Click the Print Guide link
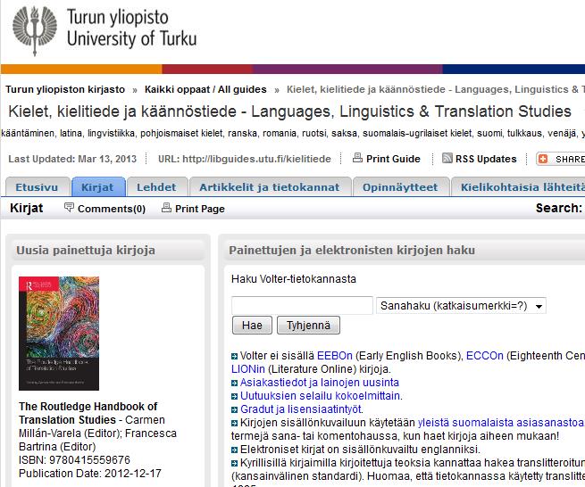 click(393, 159)
